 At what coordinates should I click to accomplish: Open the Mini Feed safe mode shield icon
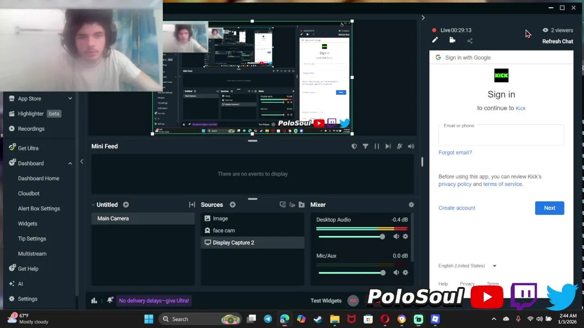coord(354,146)
